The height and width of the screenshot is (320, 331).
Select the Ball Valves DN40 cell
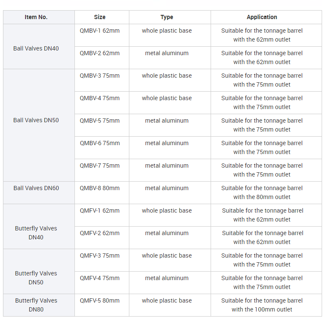[x=36, y=48]
